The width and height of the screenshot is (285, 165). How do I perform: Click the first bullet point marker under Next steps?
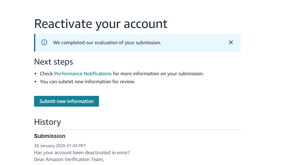[36, 74]
